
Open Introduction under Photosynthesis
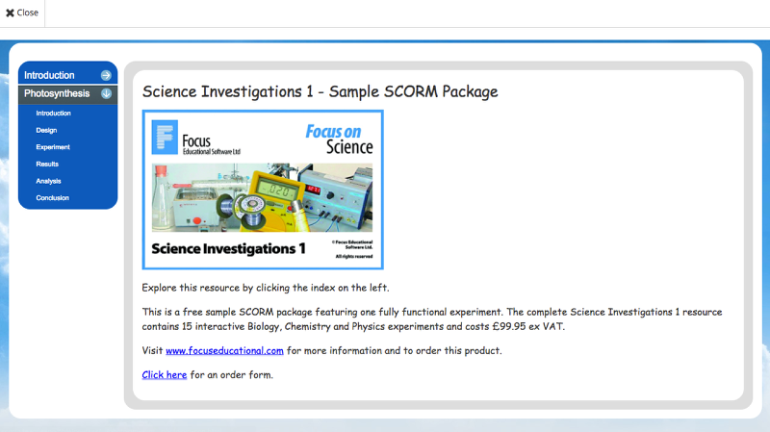53,114
